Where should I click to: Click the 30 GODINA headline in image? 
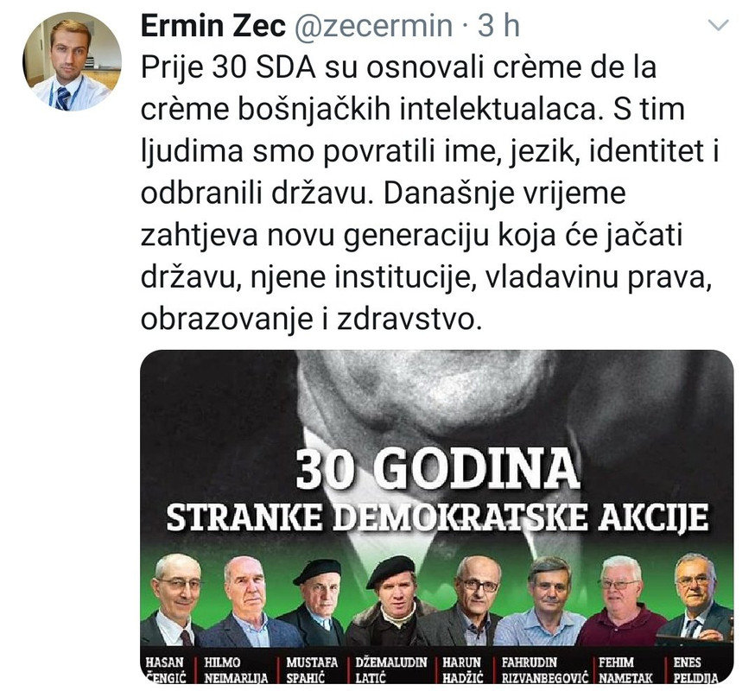click(x=437, y=468)
